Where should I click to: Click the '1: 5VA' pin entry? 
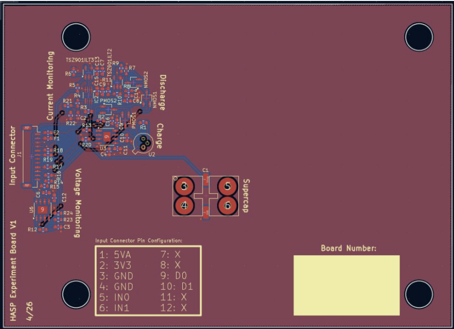point(115,255)
